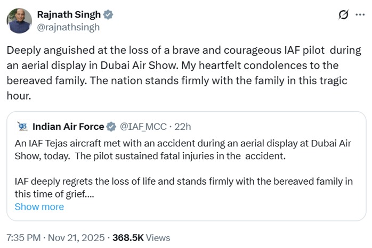This screenshot has width=372, height=248.
Task: Open the three-dot more options menu
Action: pos(360,15)
